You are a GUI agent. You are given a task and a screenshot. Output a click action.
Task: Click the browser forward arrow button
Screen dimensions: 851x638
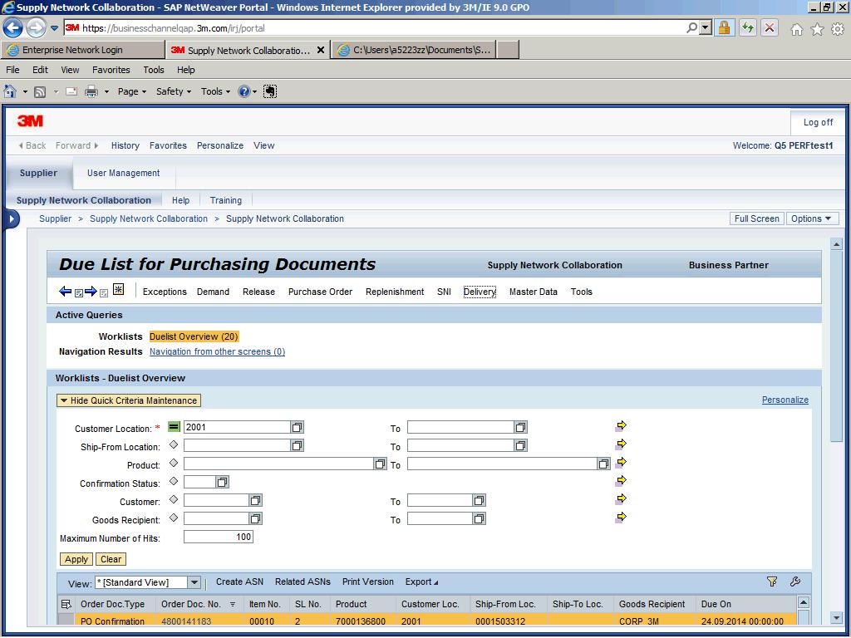(36, 27)
